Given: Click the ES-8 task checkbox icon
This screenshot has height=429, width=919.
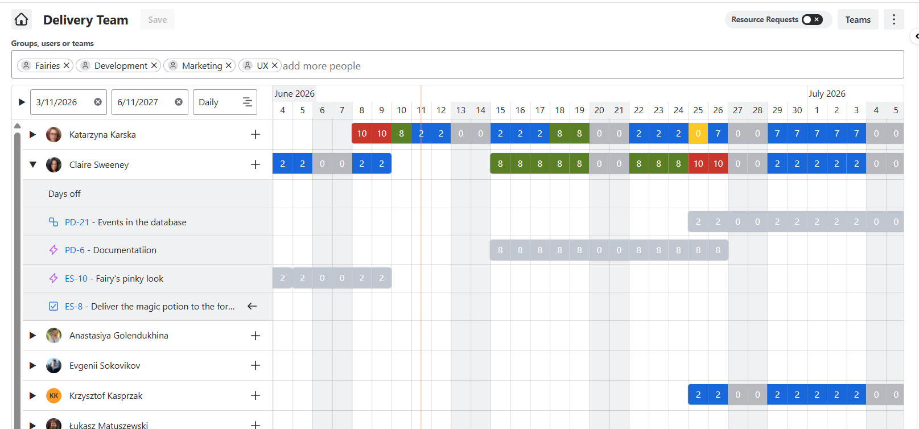Looking at the screenshot, I should (x=53, y=306).
